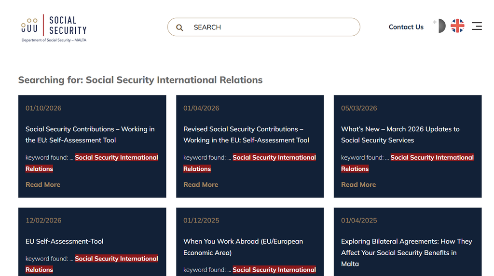Click highlighted keyword in When You Work Abroad card
This screenshot has height=276, width=494.
tap(274, 270)
